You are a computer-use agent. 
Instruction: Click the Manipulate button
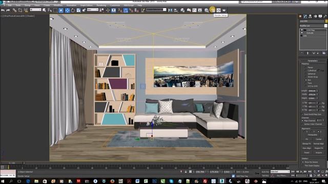click(x=313, y=135)
